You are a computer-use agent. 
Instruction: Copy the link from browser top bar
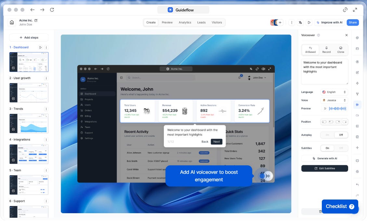coord(345,10)
